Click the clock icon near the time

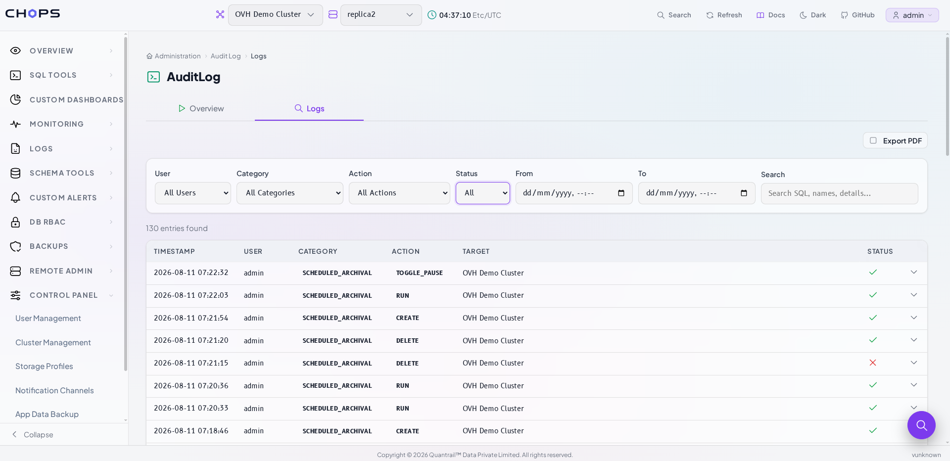432,15
